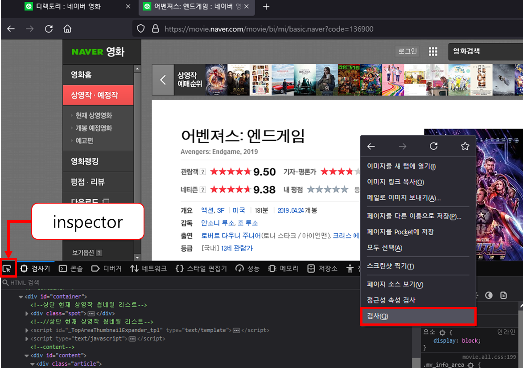Click the question mark beside 관람객
Image resolution: width=523 pixels, height=368 pixels.
pyautogui.click(x=202, y=172)
